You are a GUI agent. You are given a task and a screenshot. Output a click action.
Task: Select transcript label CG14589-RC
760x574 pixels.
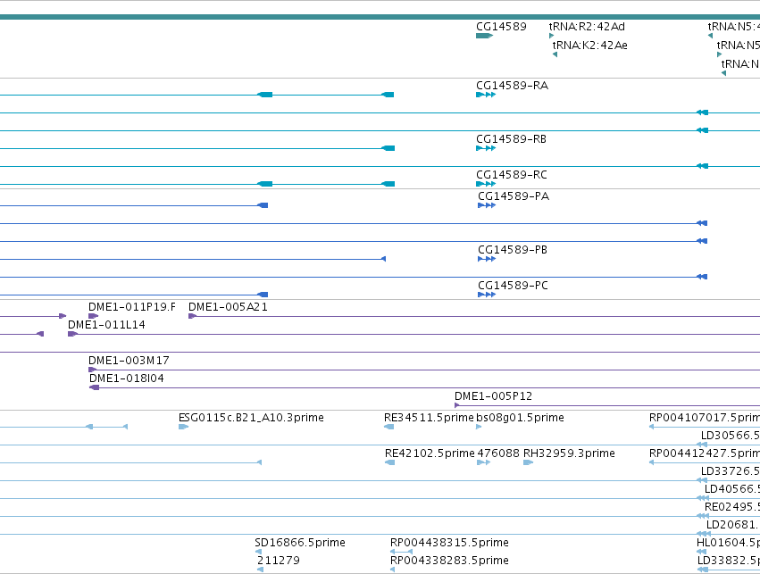pos(512,174)
